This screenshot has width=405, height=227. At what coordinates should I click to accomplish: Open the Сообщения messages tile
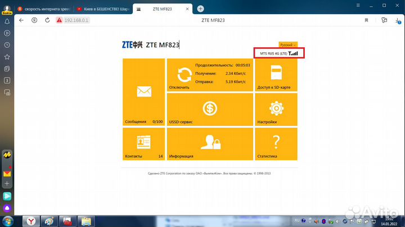[x=143, y=92]
